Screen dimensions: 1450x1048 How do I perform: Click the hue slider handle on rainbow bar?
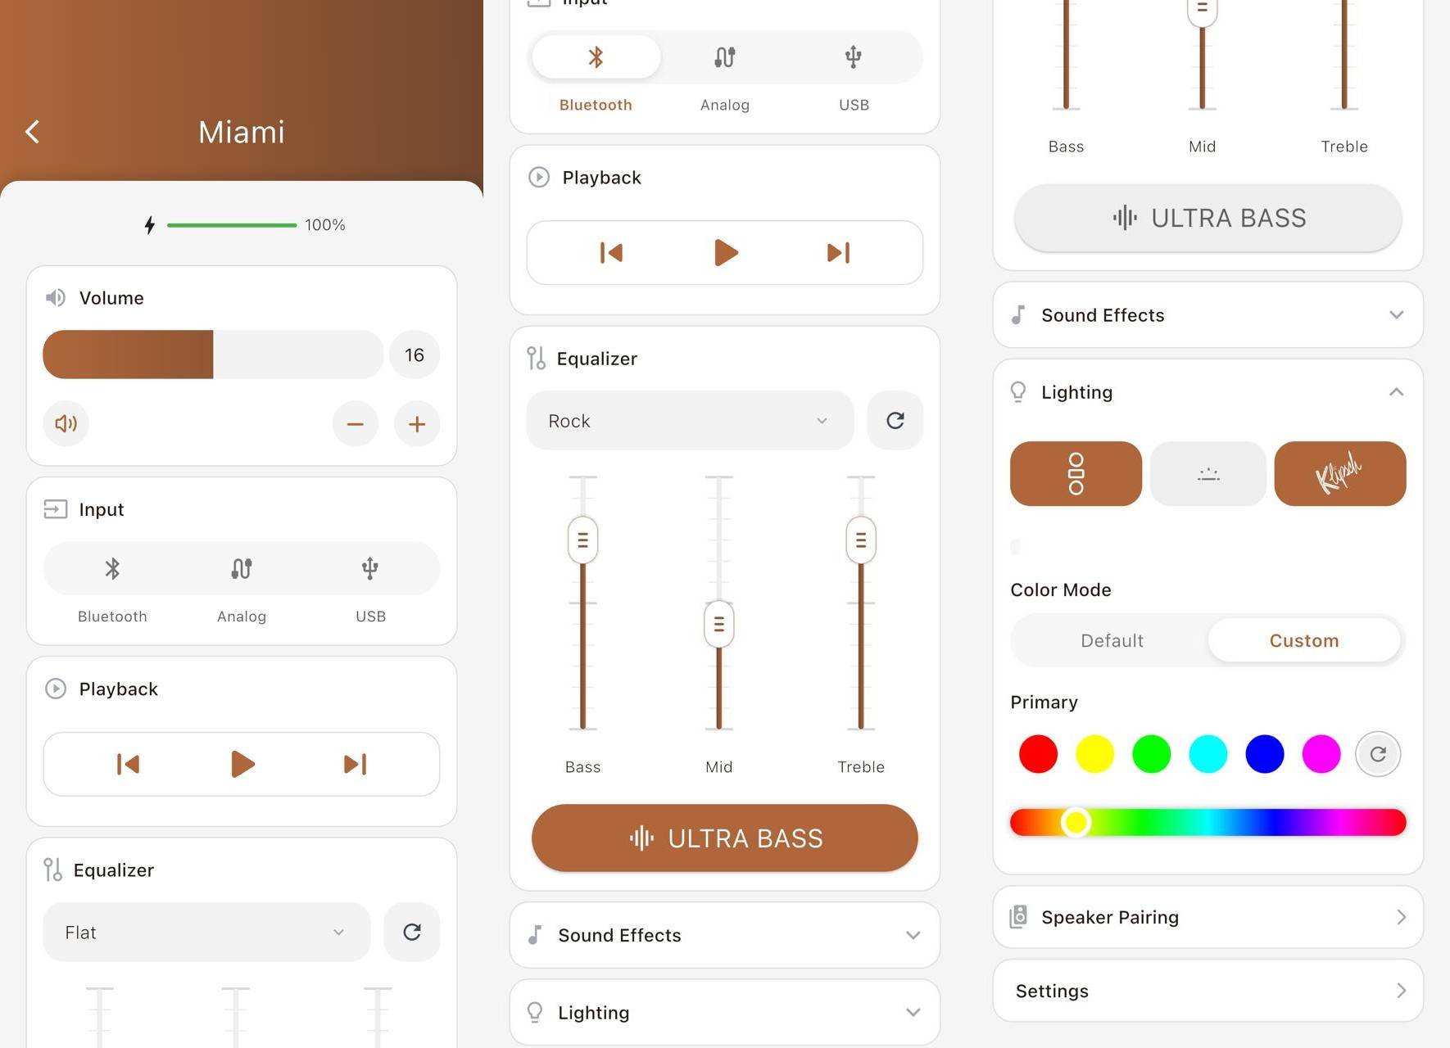coord(1076,822)
